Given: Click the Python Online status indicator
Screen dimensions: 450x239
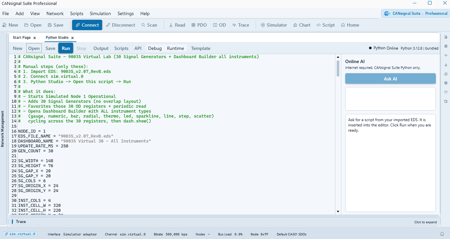Looking at the screenshot, I should coord(383,48).
